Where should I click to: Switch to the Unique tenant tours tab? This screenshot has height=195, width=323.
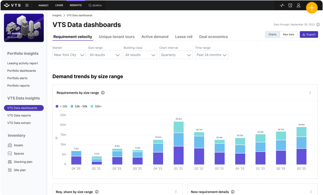(117, 37)
